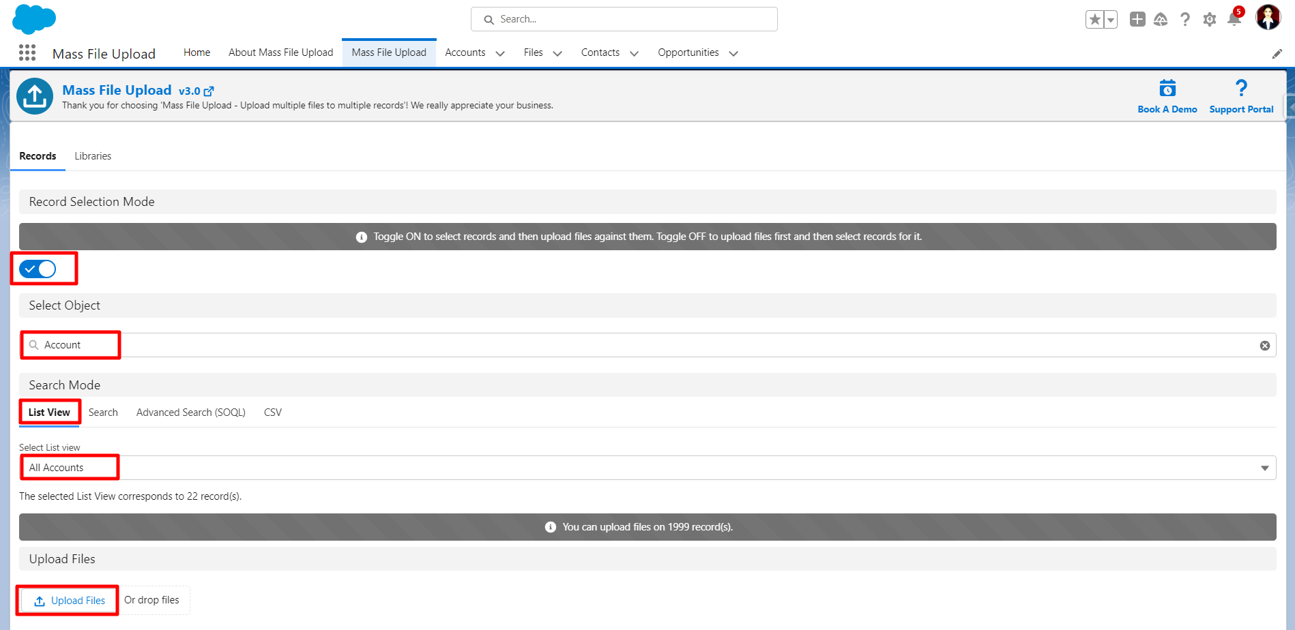Open the Contacts nav tab

pyautogui.click(x=600, y=52)
